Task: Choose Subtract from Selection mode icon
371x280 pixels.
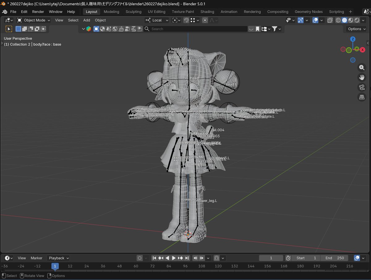Action: pos(31,29)
